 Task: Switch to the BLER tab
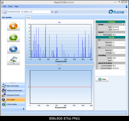point(29,18)
